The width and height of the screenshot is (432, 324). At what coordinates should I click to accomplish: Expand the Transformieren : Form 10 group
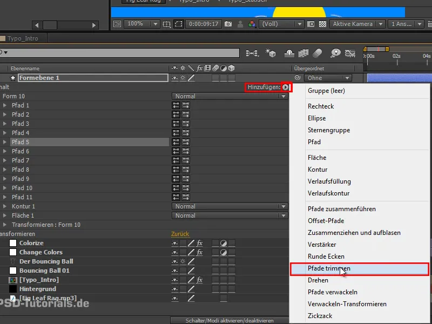pyautogui.click(x=5, y=225)
